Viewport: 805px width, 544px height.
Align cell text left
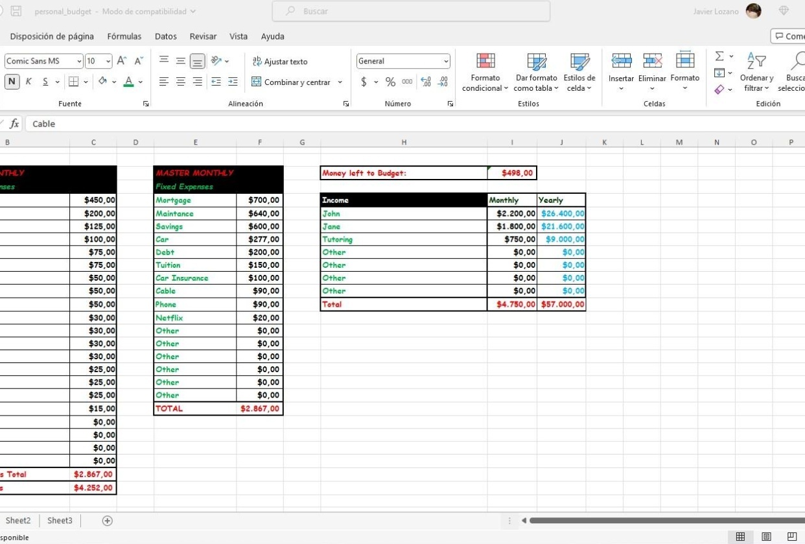coord(165,82)
